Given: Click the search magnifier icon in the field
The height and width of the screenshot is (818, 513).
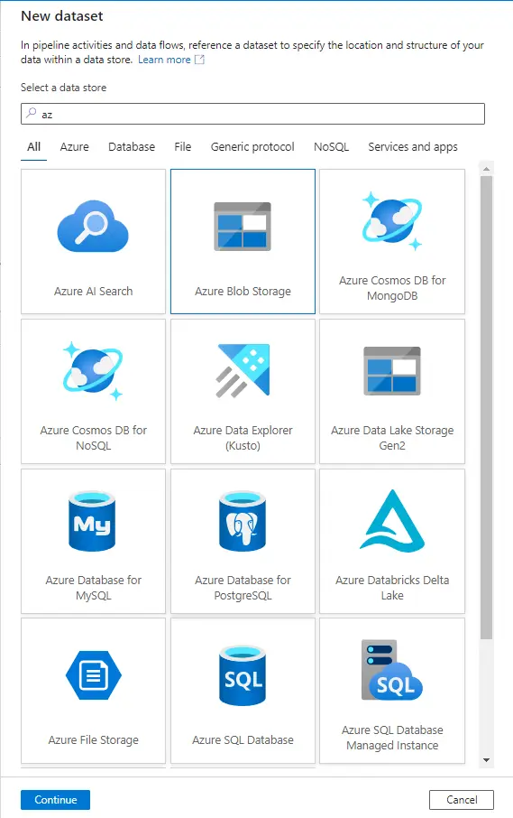Looking at the screenshot, I should coord(32,113).
